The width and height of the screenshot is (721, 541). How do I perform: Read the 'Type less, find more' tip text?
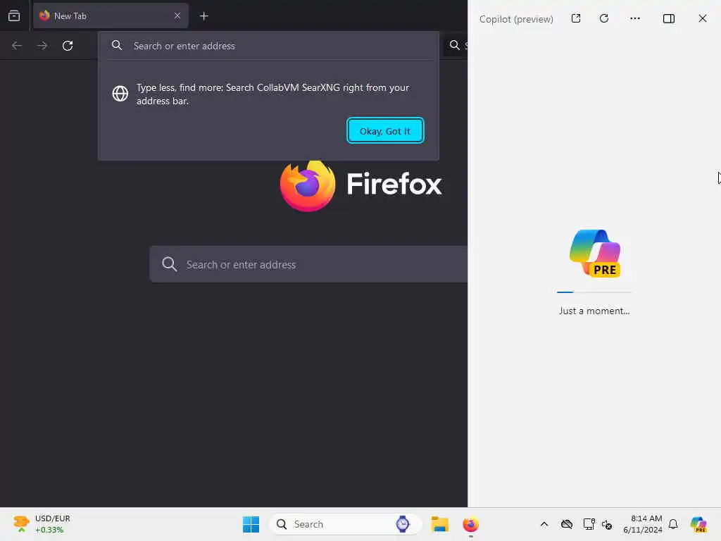pyautogui.click(x=272, y=94)
